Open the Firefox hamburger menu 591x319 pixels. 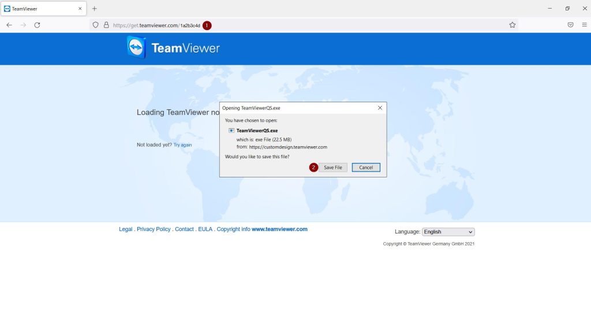tap(584, 25)
